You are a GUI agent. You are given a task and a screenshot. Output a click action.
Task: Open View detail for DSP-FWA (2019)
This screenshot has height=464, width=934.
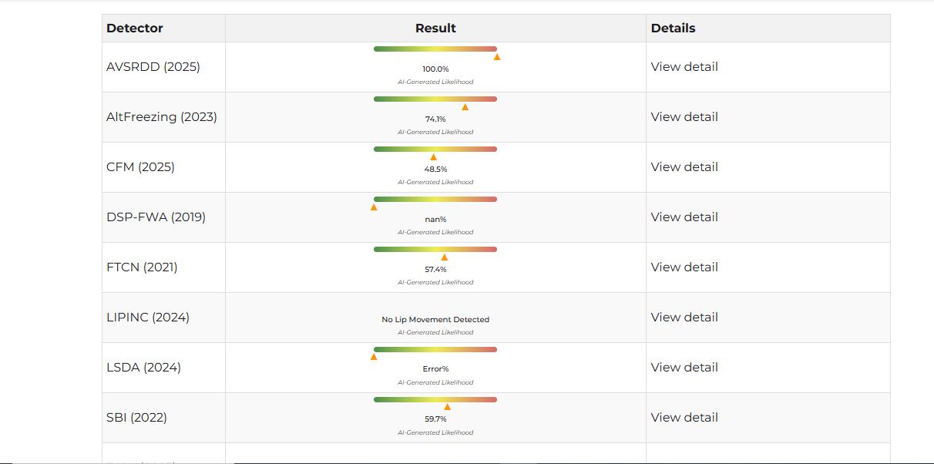click(684, 217)
